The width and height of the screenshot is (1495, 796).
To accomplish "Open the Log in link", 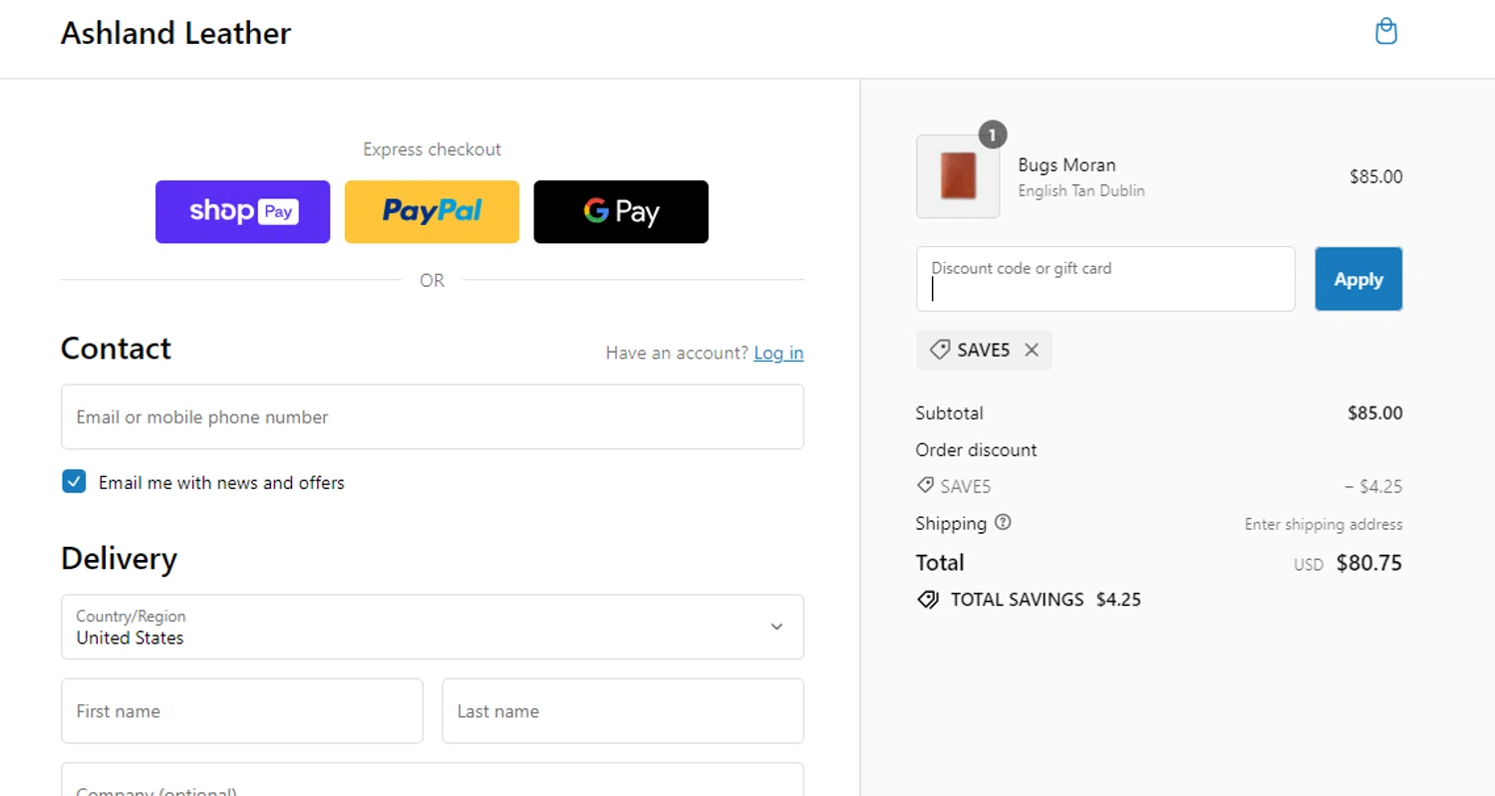I will coord(778,353).
